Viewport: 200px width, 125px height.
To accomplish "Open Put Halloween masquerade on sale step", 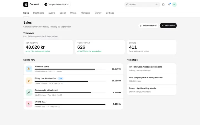I will point(152,69).
